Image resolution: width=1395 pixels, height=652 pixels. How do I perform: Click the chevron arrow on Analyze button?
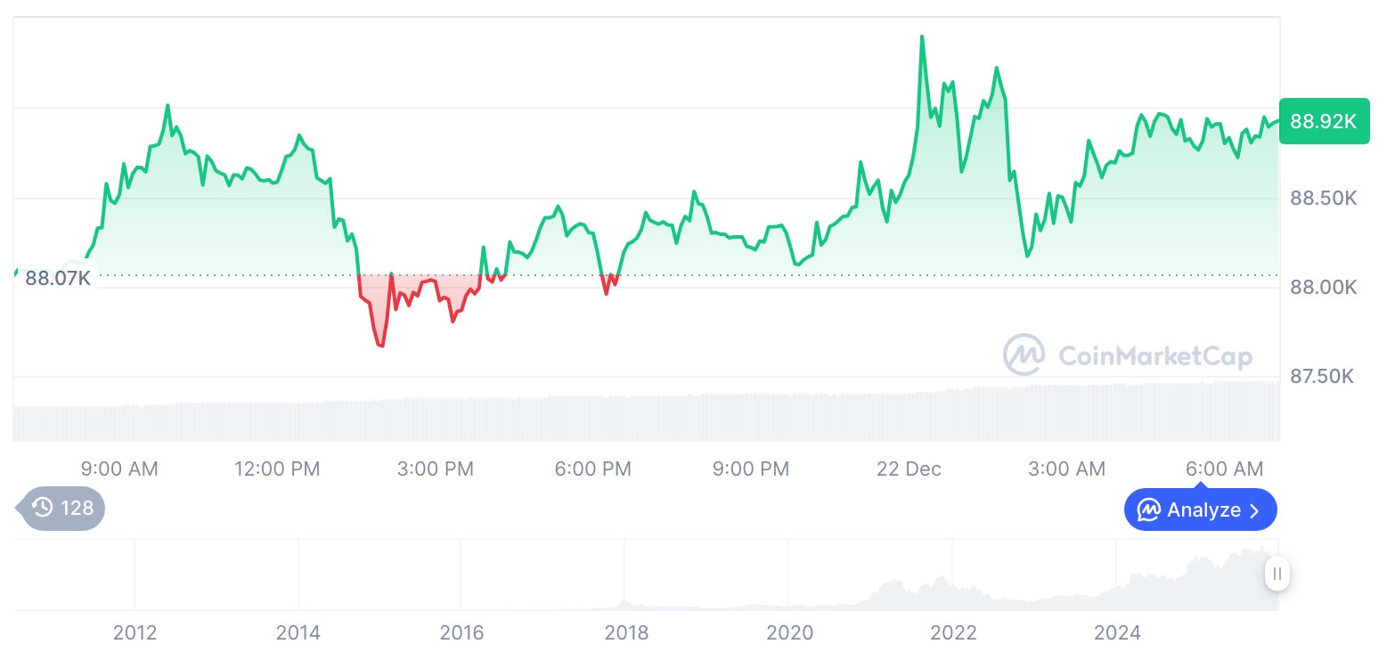1255,510
